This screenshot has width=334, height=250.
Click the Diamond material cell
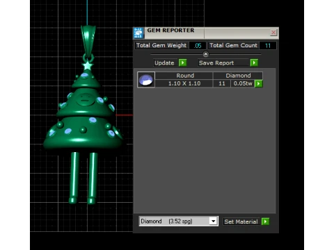[x=238, y=76]
